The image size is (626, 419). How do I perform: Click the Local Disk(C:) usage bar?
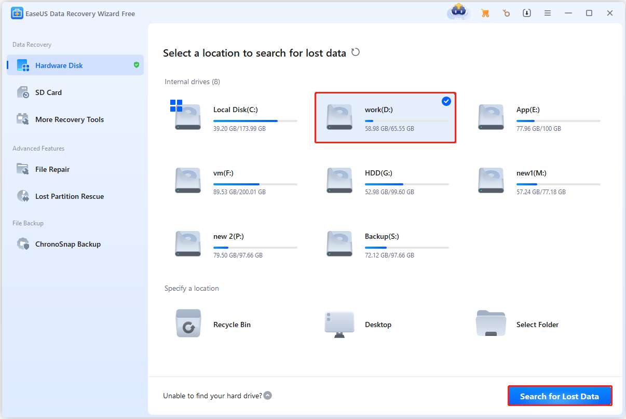click(x=255, y=121)
